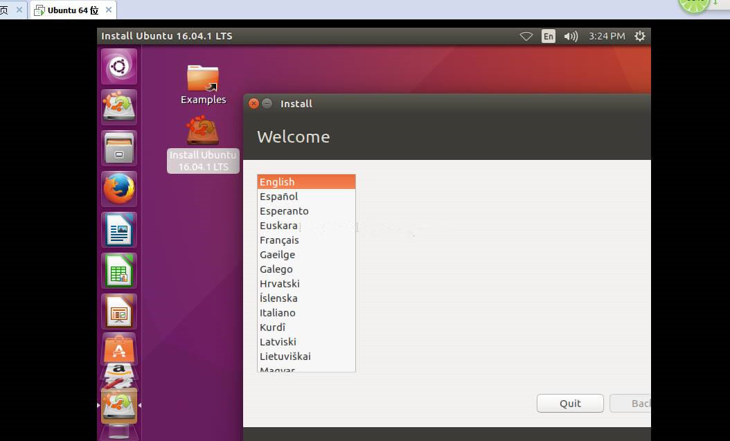Open Ubuntu Software center icon
This screenshot has height=441, width=730.
(x=119, y=349)
